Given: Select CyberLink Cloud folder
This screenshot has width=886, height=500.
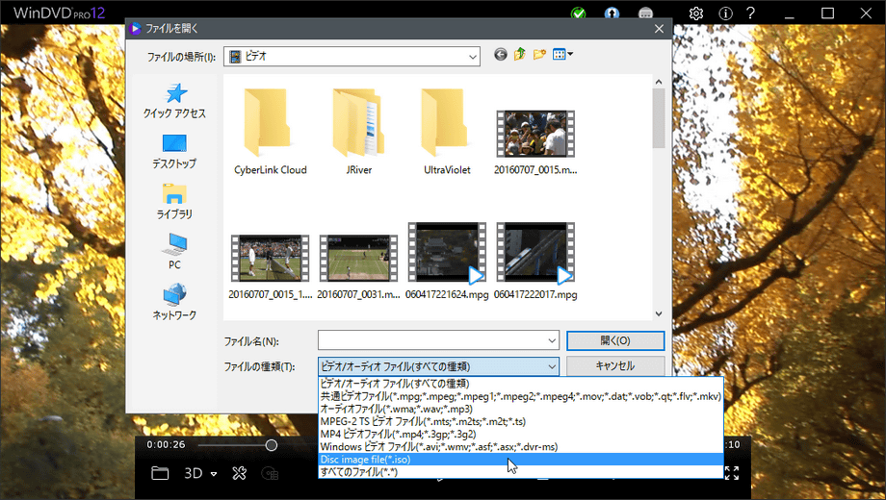Looking at the screenshot, I should click(x=270, y=132).
